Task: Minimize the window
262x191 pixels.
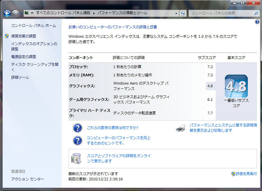Action: pyautogui.click(x=235, y=3)
